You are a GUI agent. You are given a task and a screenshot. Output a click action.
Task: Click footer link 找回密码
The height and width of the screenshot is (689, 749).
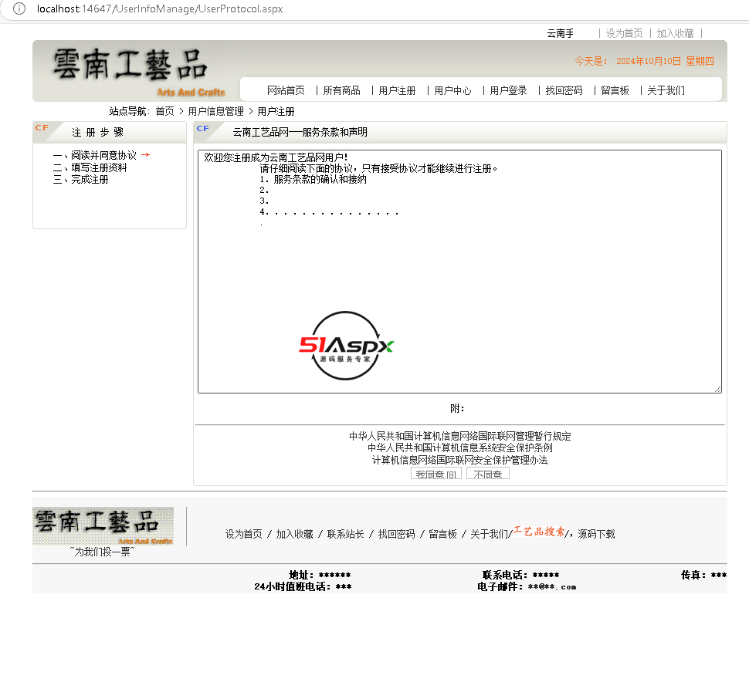coord(396,534)
